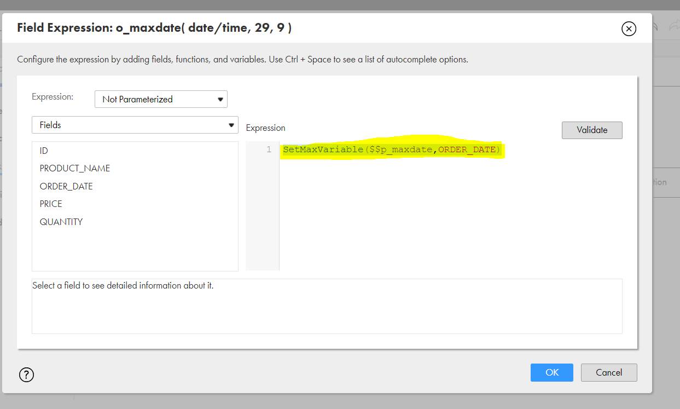Close the Field Expression dialog
680x409 pixels.
click(629, 29)
